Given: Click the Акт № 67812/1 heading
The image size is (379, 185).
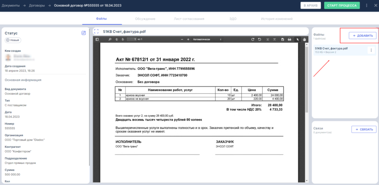Looking at the screenshot, I should [155, 59].
